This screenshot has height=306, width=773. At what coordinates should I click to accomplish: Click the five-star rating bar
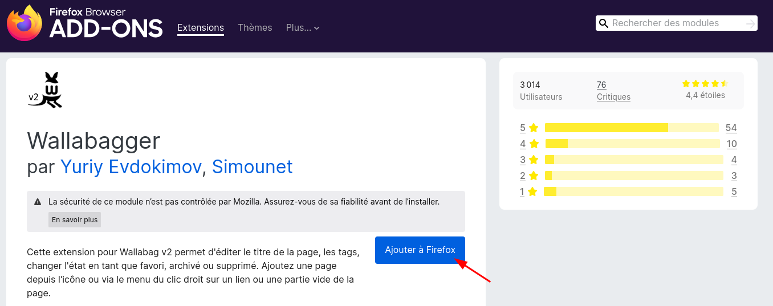click(632, 128)
